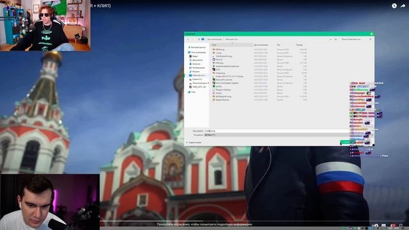Click the Spotify file icon
This screenshot has height=230, width=409.
tap(213, 86)
